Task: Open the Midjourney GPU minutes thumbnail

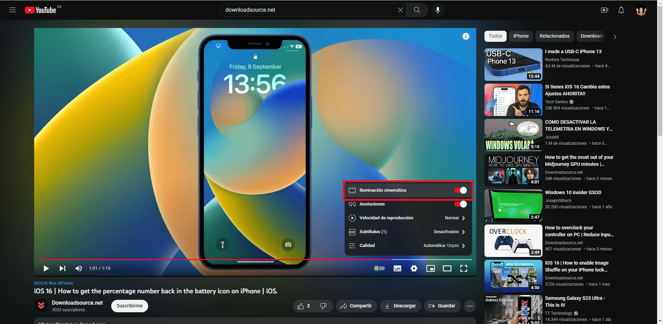Action: (513, 170)
